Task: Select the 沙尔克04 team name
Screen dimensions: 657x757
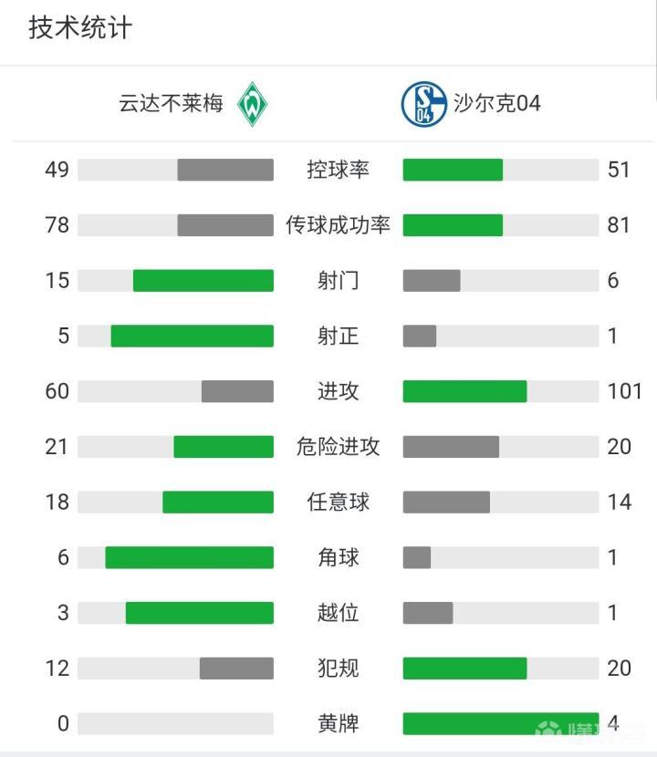Action: click(x=497, y=103)
